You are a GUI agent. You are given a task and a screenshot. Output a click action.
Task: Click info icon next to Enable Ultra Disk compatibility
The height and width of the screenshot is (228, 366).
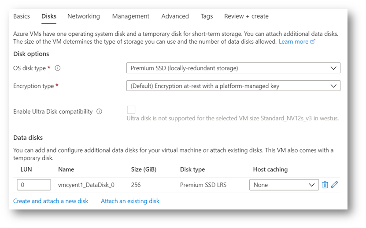pos(99,112)
